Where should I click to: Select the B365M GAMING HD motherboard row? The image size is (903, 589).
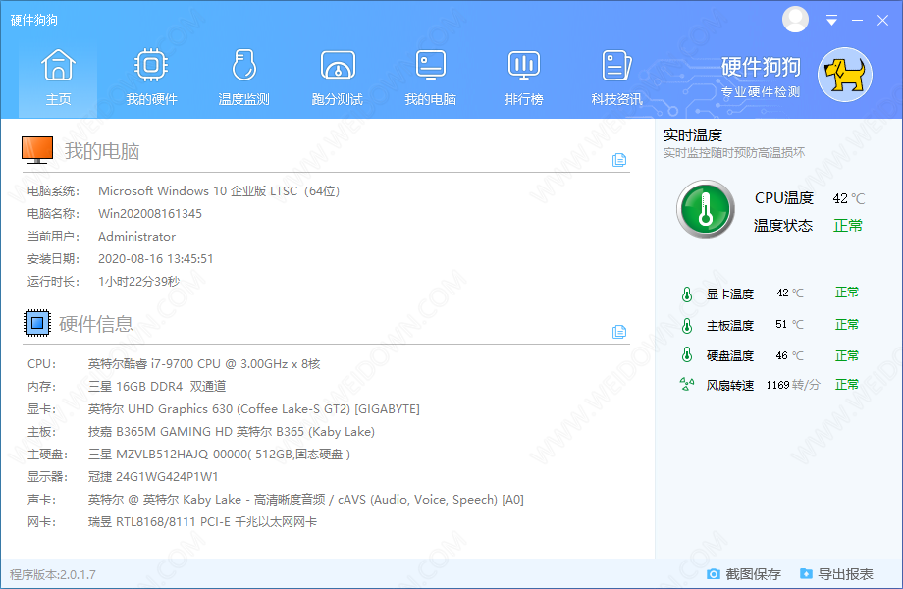[231, 432]
